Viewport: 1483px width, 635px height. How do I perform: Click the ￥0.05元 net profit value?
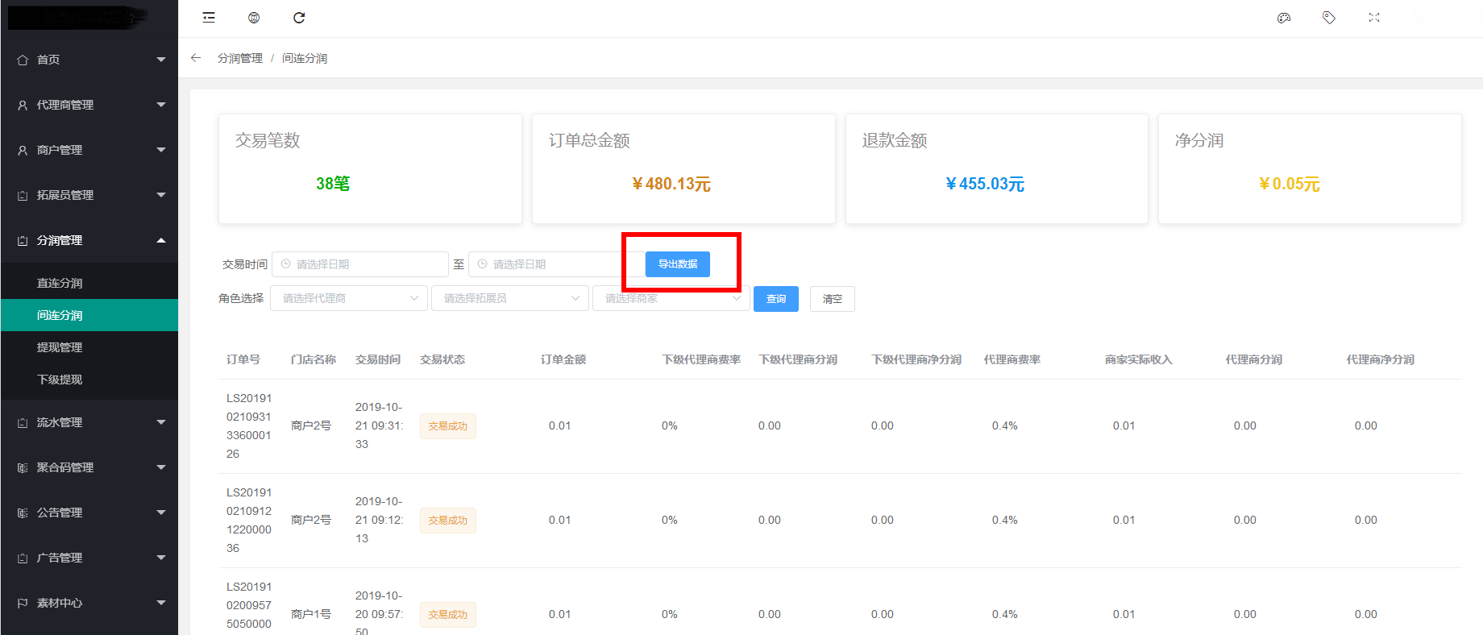[1290, 184]
